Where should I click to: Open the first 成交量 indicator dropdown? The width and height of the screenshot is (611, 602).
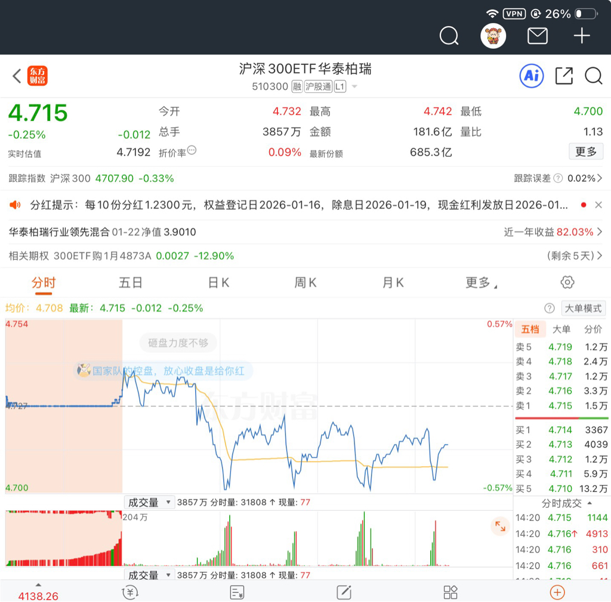(149, 502)
